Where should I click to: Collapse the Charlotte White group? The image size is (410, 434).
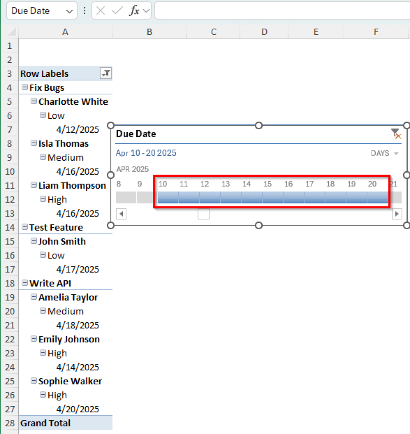pos(33,101)
